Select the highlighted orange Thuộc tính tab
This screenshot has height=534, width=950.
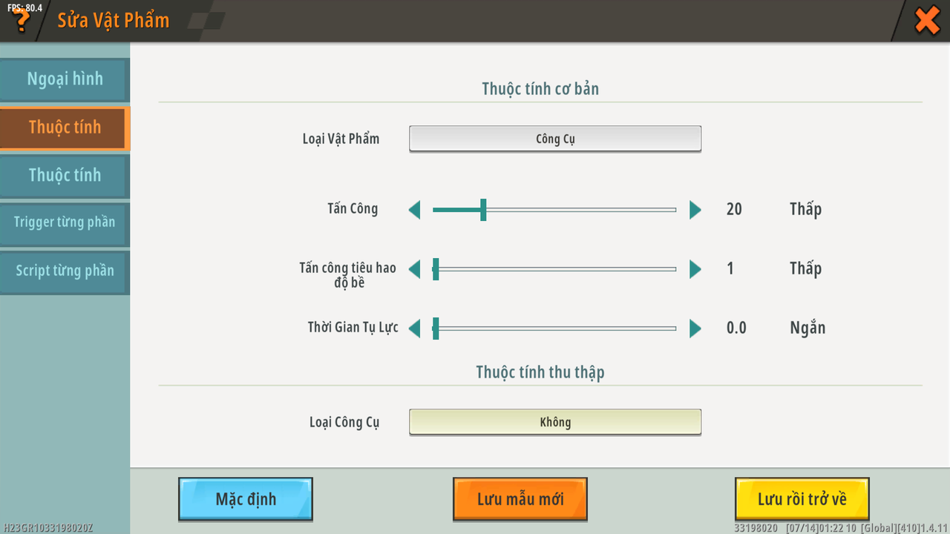(x=65, y=128)
